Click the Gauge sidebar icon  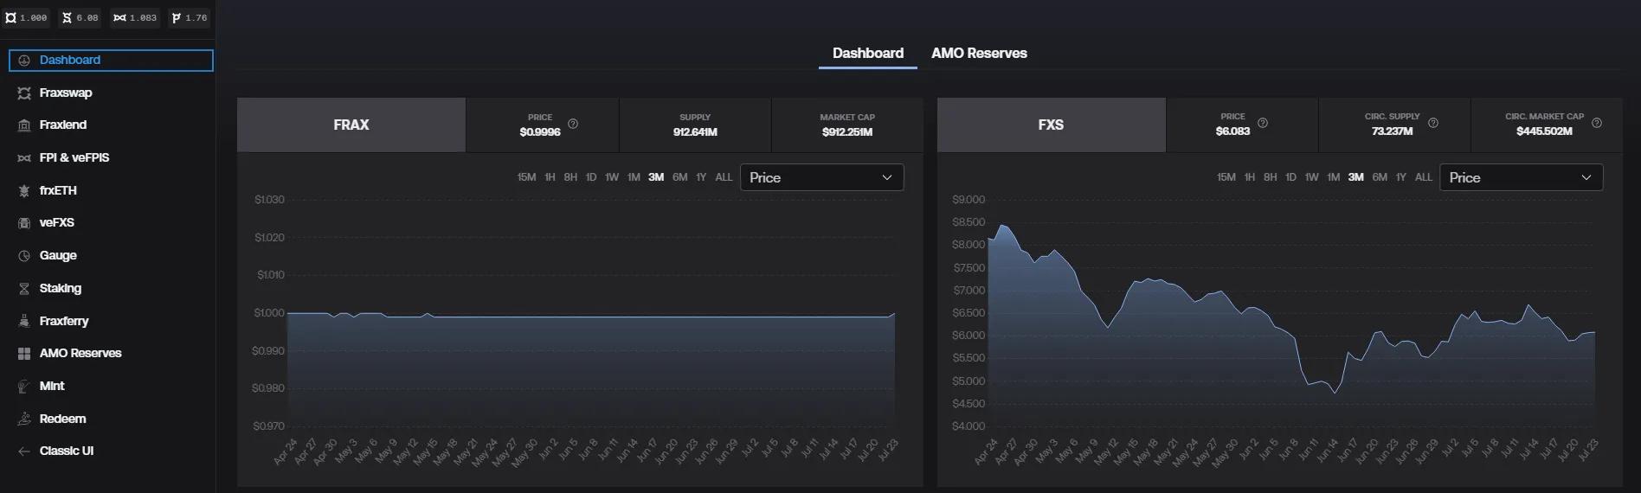pyautogui.click(x=24, y=256)
